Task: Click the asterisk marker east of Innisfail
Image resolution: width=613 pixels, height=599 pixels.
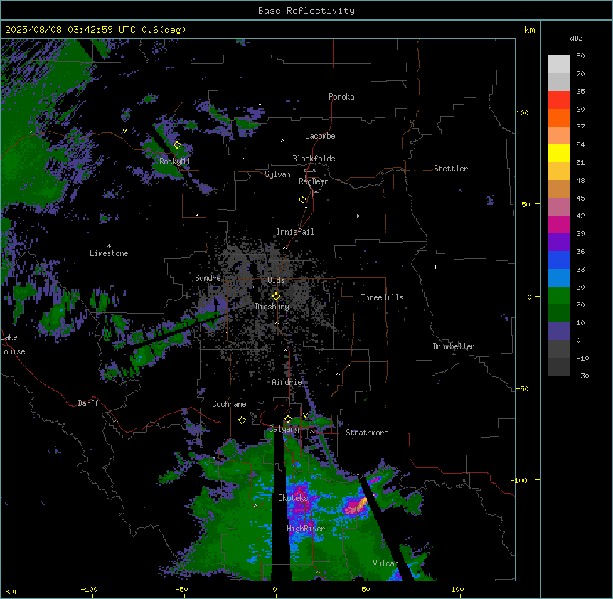Action: pyautogui.click(x=357, y=216)
